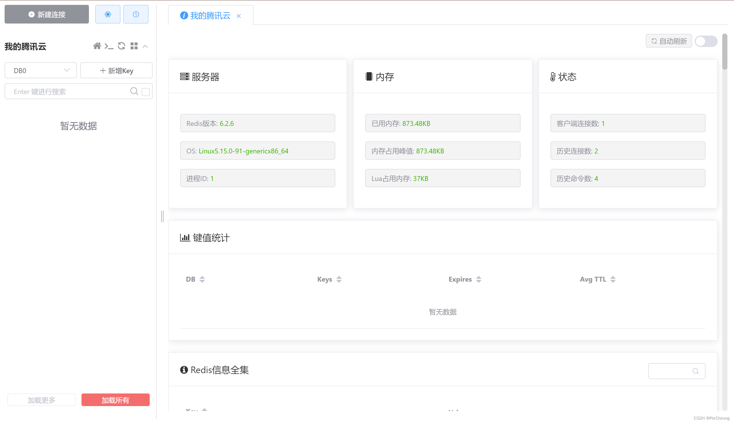The image size is (734, 423).
Task: Sort key statistics by Expires column
Action: [479, 279]
